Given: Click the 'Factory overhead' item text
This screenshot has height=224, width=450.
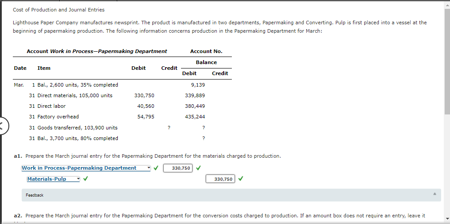Looking at the screenshot, I should (58, 117).
